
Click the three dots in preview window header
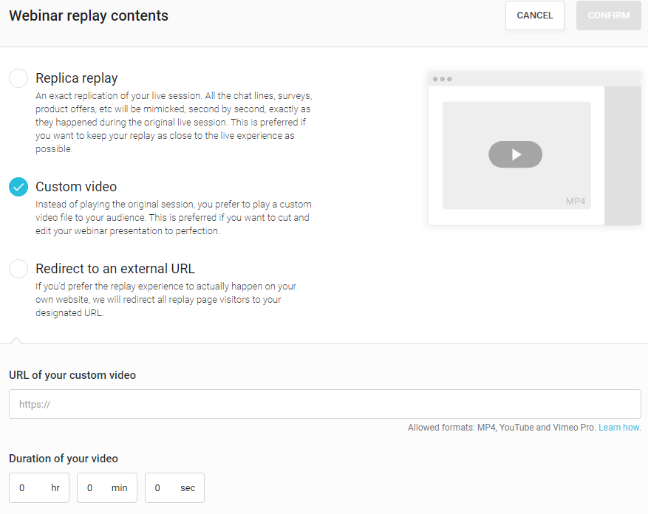(442, 79)
